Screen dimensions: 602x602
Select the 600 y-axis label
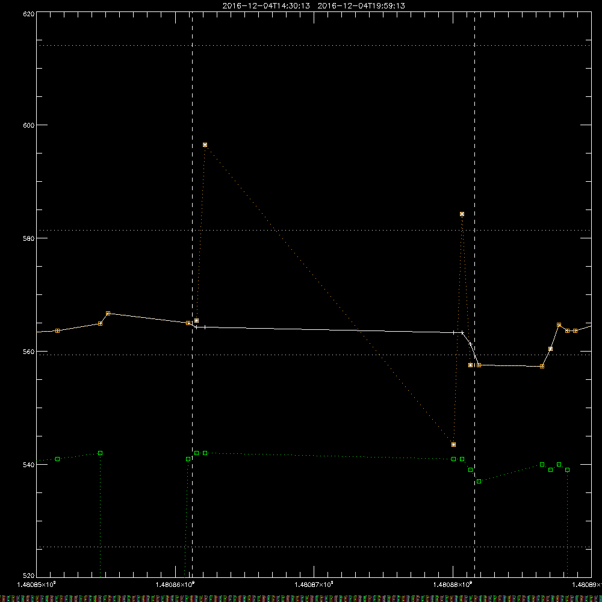point(29,125)
